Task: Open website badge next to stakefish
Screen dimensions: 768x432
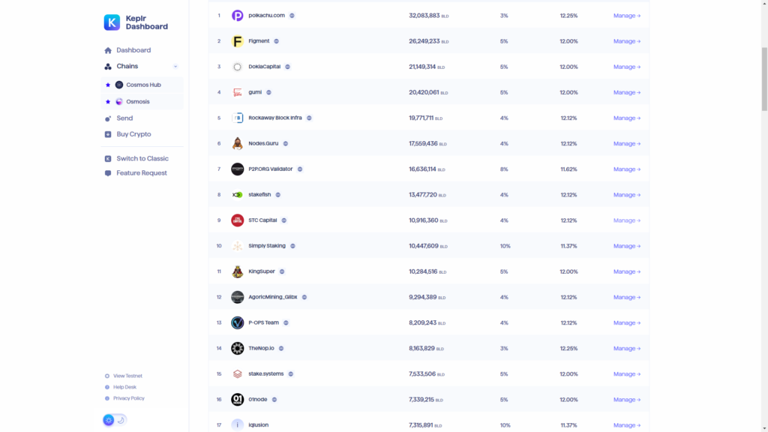Action: [277, 195]
